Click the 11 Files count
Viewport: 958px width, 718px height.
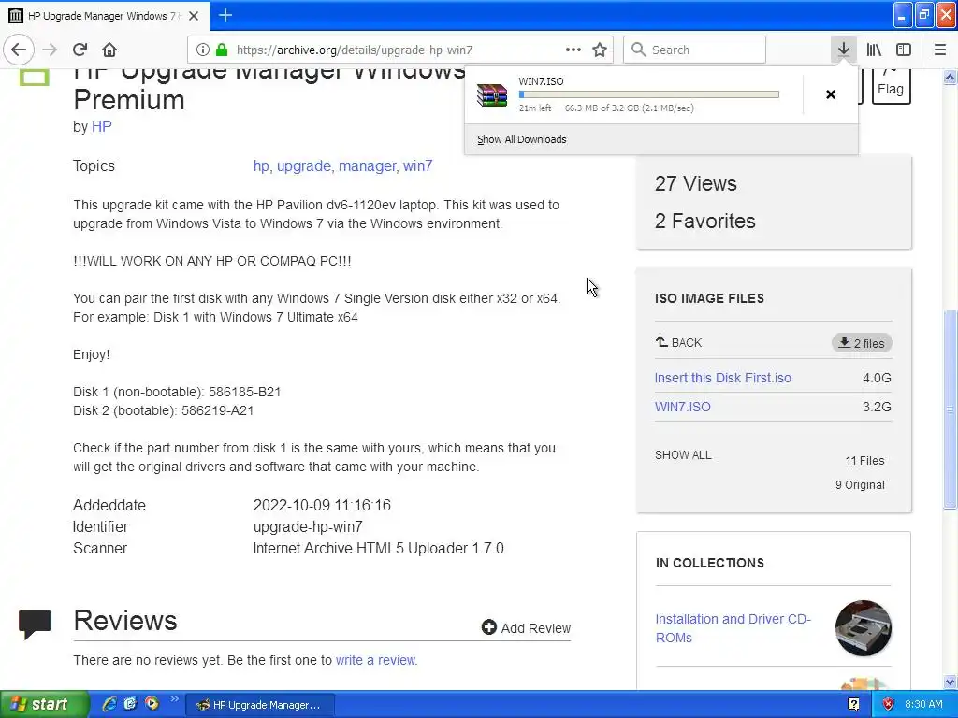coord(864,461)
